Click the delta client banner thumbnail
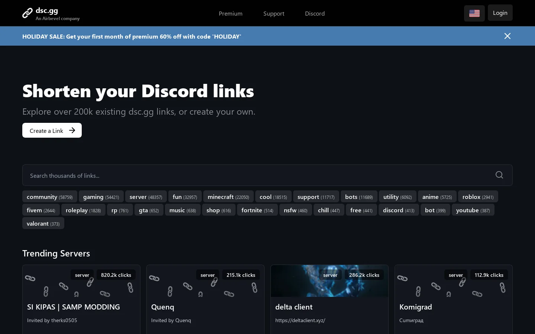This screenshot has width=535, height=334. click(330, 281)
